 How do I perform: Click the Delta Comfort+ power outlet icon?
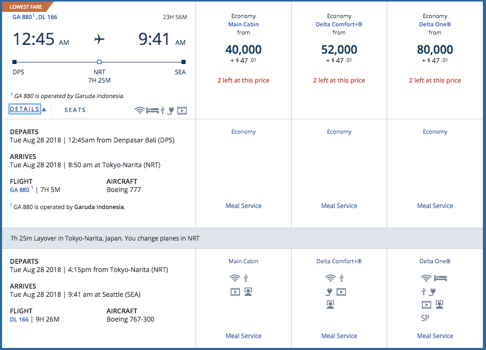click(x=328, y=292)
